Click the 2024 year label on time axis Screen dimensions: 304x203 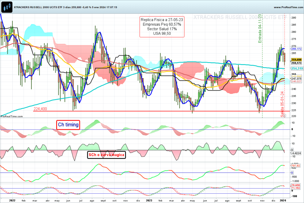[283, 201]
